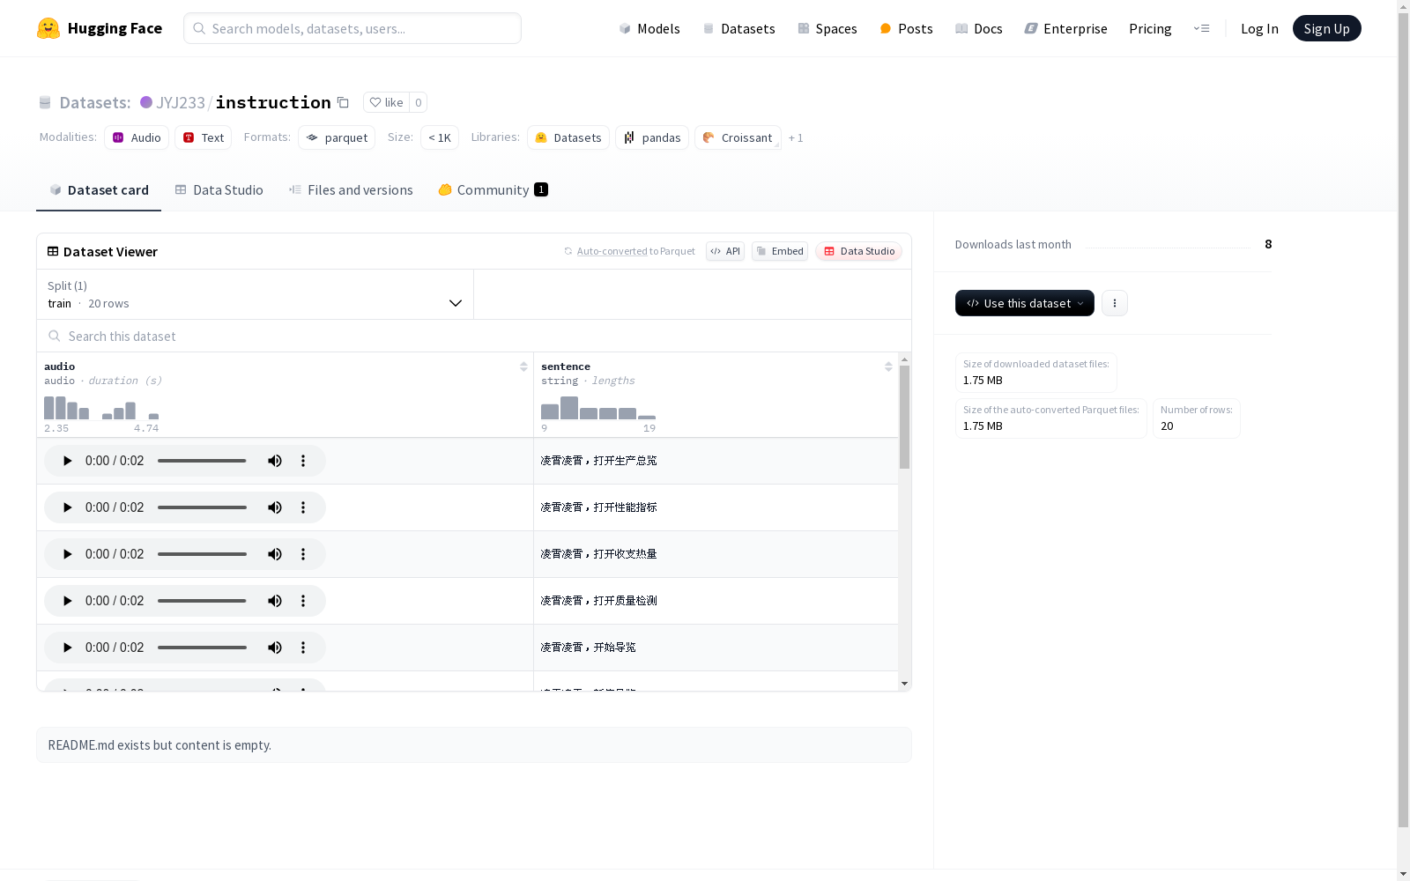Filter by Text modality tag
Image resolution: width=1410 pixels, height=881 pixels.
[x=204, y=137]
